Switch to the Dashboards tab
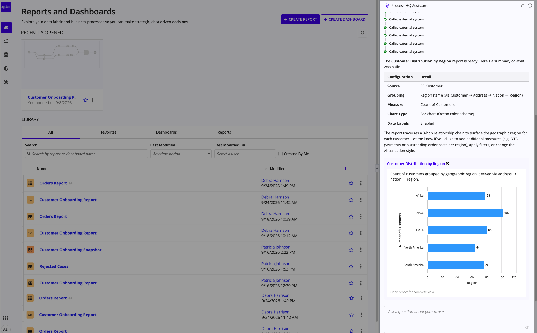 166,132
